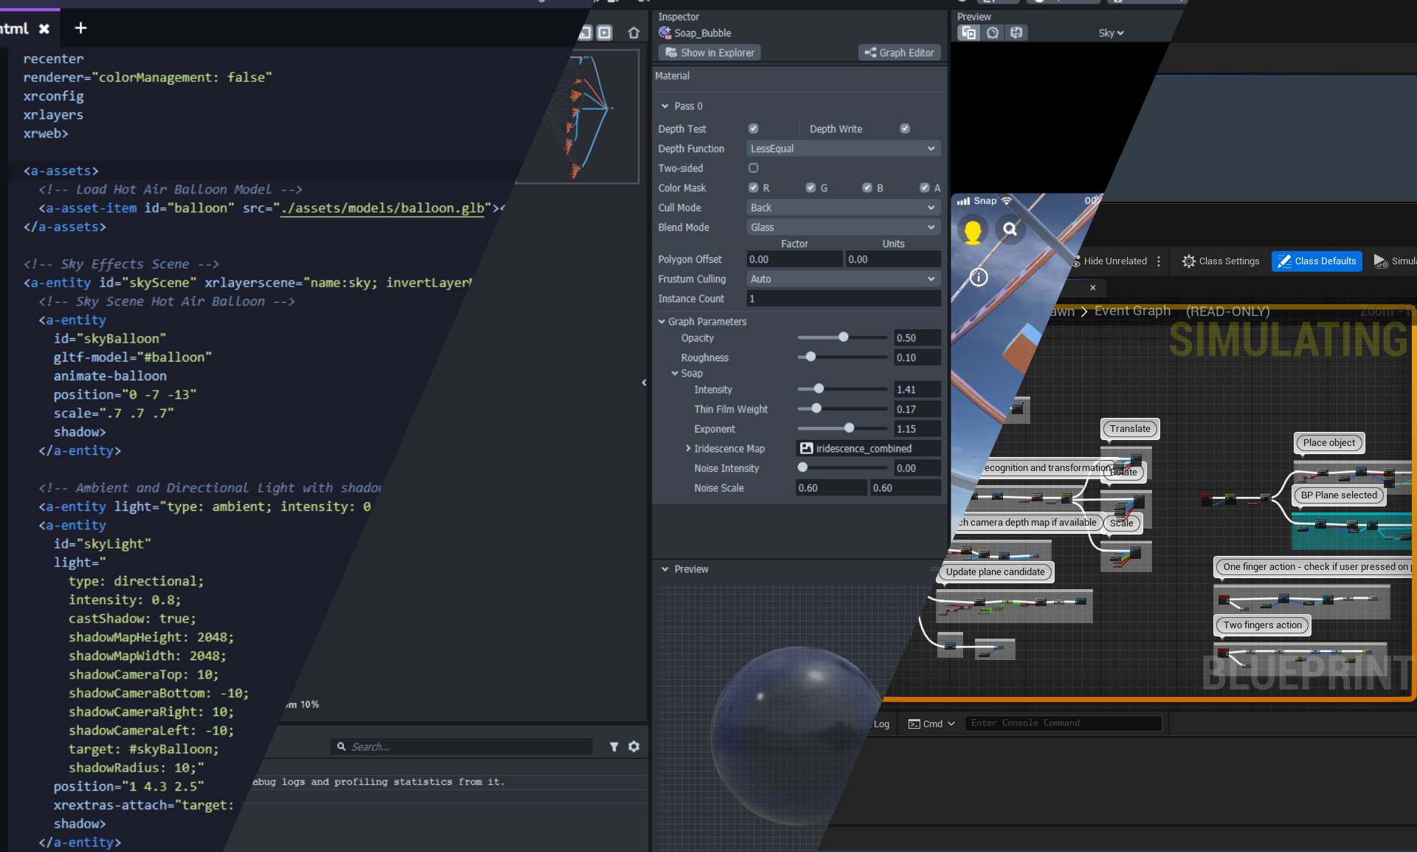The width and height of the screenshot is (1417, 852).
Task: Uncheck the Depth Write checkbox
Action: (x=905, y=128)
